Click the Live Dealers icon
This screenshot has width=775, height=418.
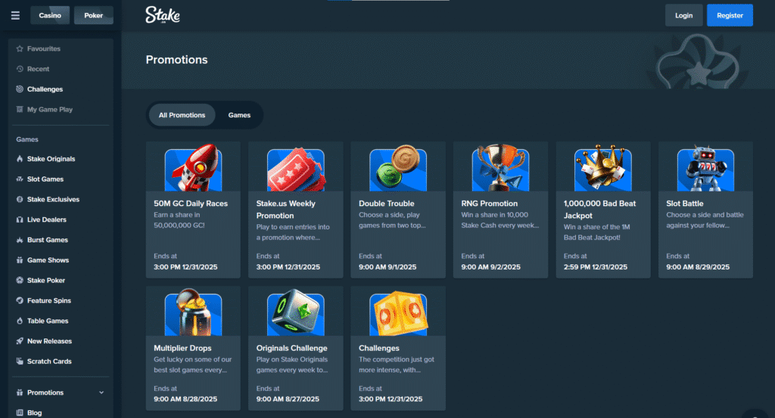pyautogui.click(x=20, y=220)
